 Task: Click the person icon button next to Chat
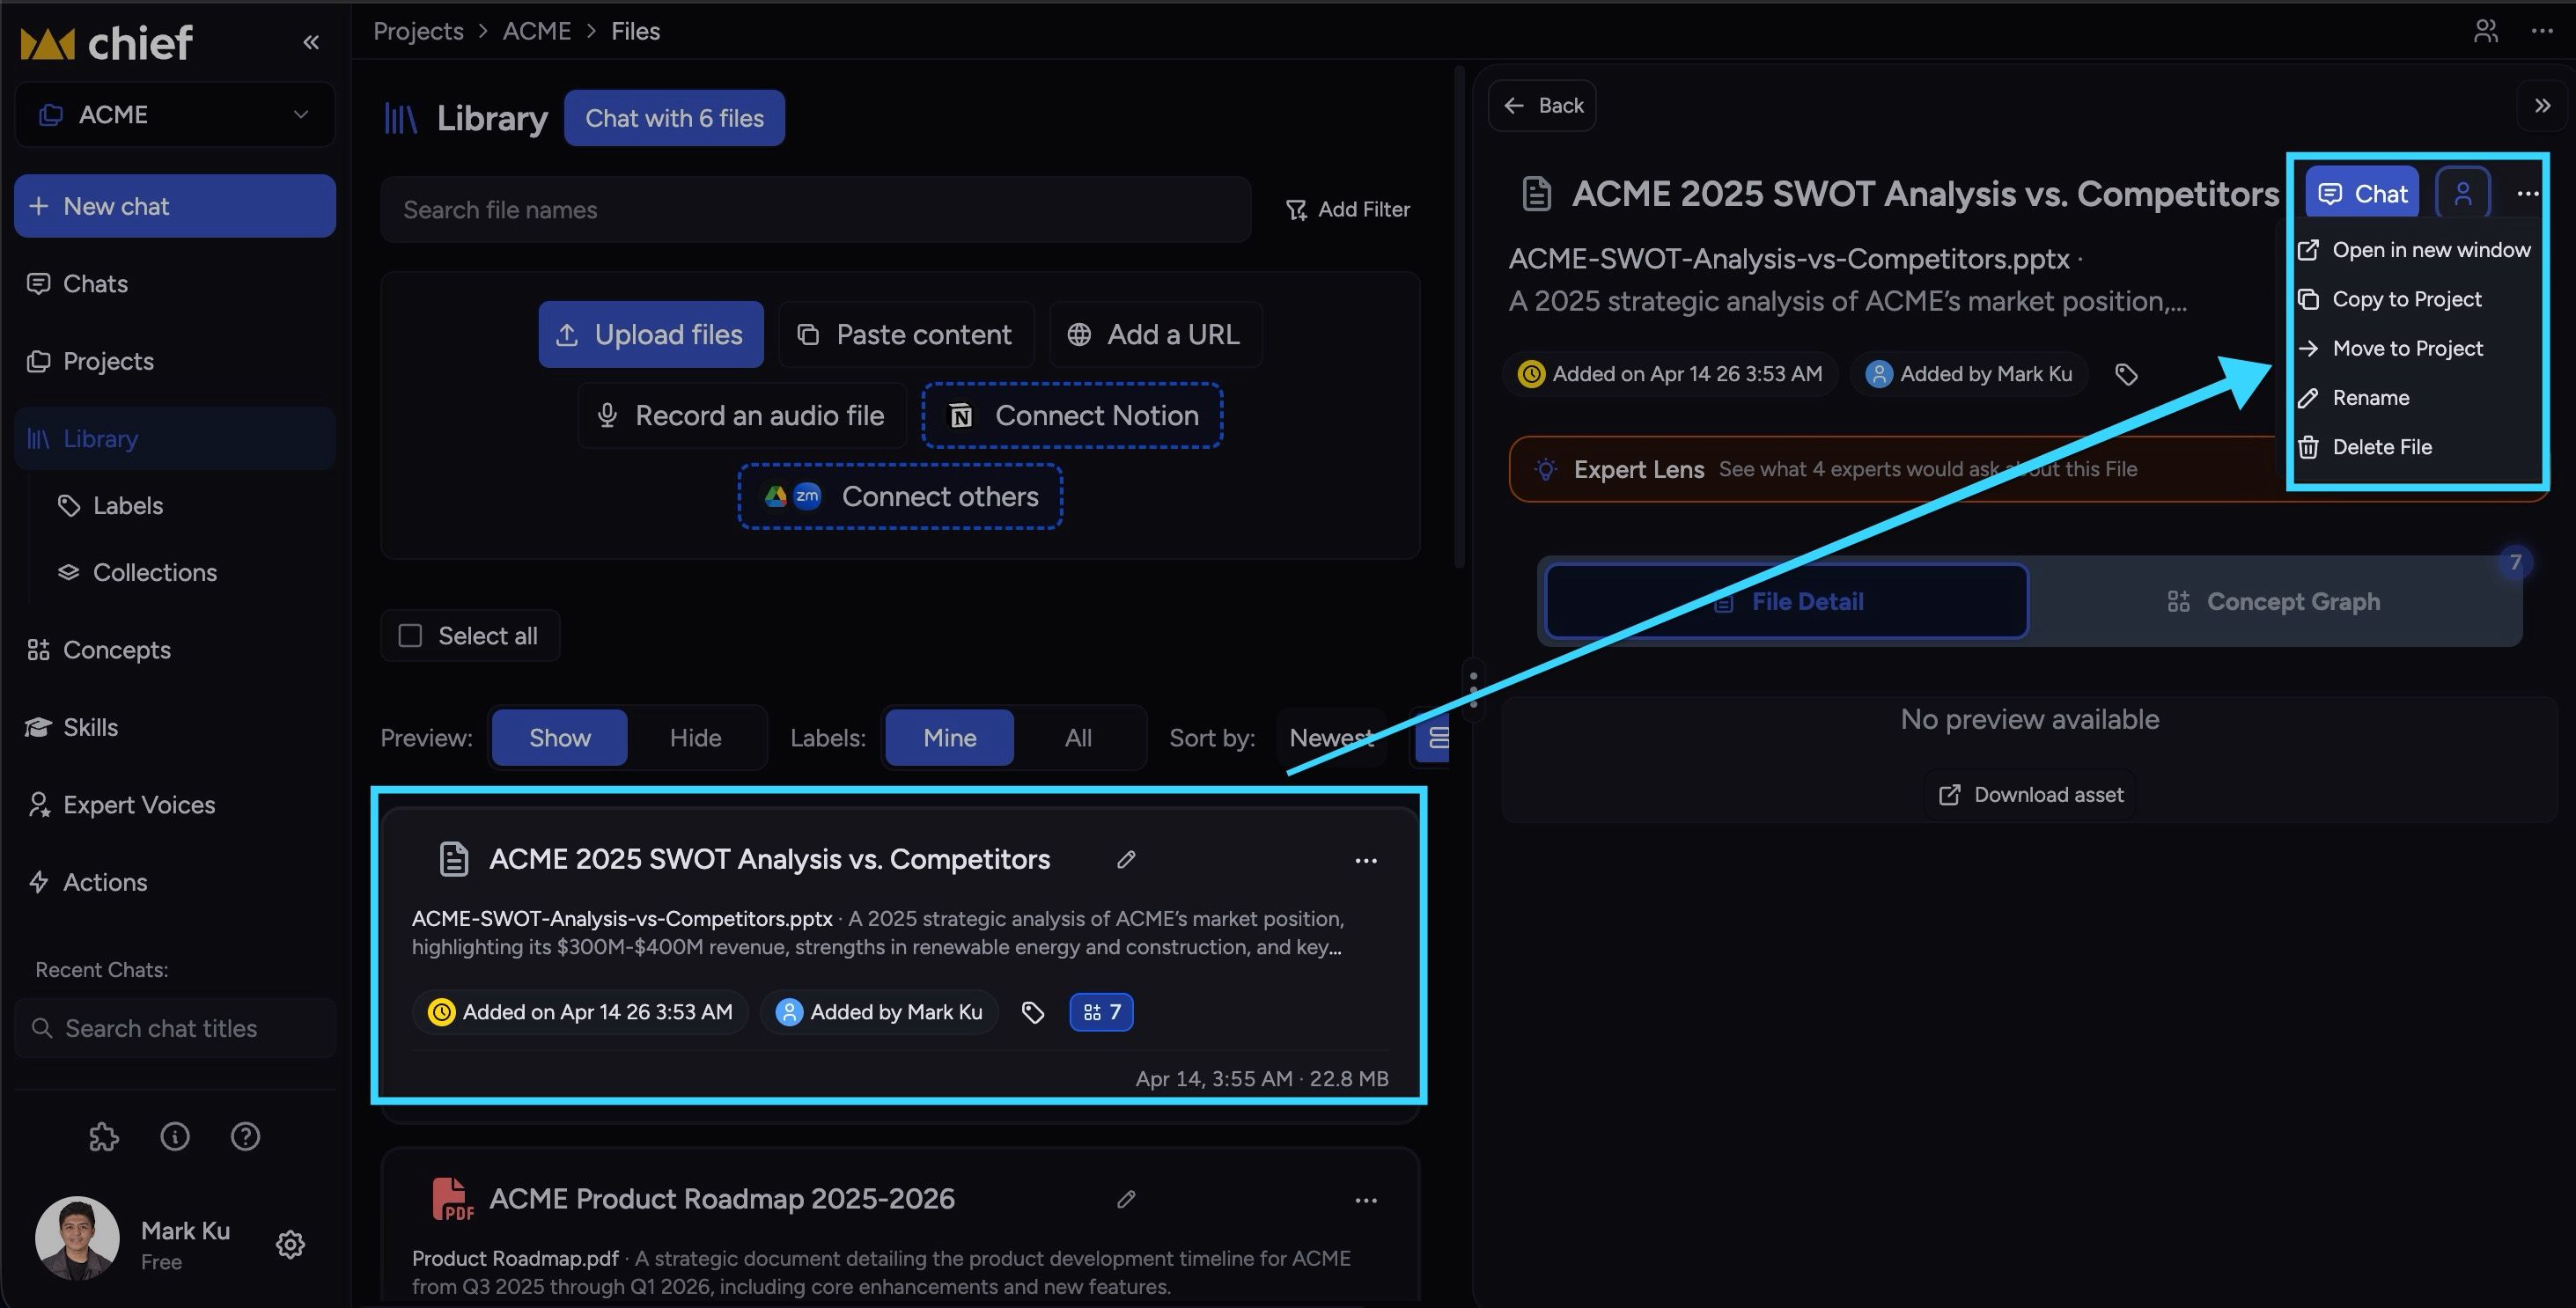[x=2463, y=193]
